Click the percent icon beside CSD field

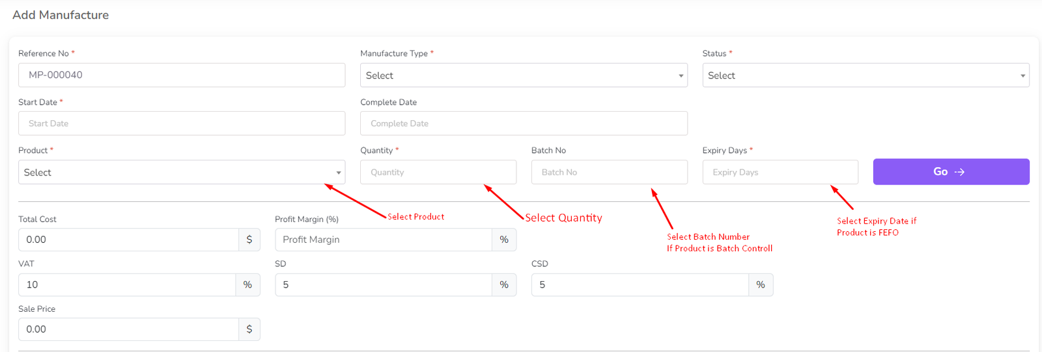click(x=760, y=284)
